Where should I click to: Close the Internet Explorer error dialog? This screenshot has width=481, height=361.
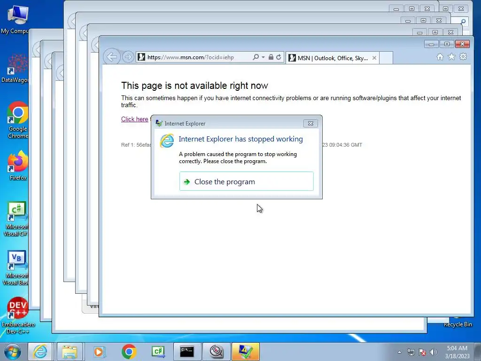[310, 124]
